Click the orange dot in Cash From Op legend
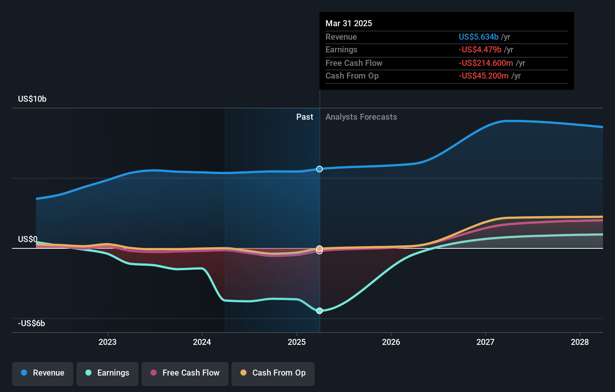615x392 pixels. coord(243,373)
